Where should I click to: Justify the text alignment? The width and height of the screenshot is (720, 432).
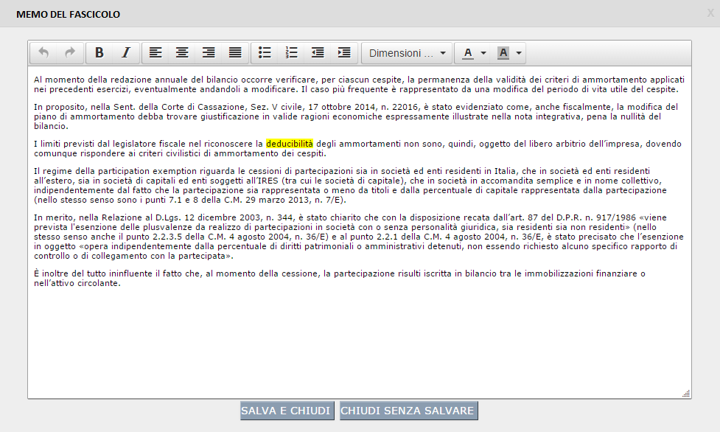tap(235, 53)
